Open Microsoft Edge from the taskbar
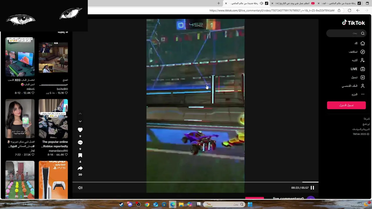Image resolution: width=372 pixels, height=209 pixels. pyautogui.click(x=173, y=204)
